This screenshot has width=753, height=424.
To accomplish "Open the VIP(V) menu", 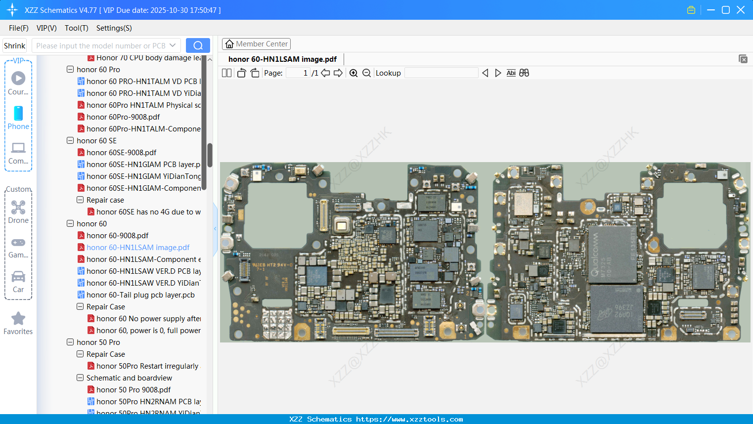I will click(x=46, y=28).
